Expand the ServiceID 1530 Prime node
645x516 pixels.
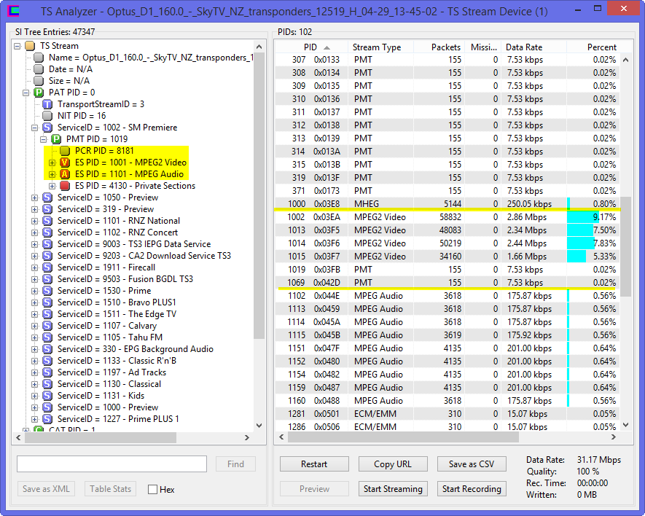click(x=35, y=291)
